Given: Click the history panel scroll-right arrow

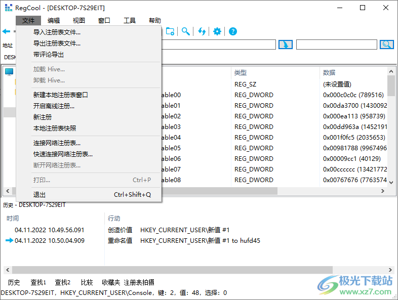Looking at the screenshot, I should click(x=390, y=270).
